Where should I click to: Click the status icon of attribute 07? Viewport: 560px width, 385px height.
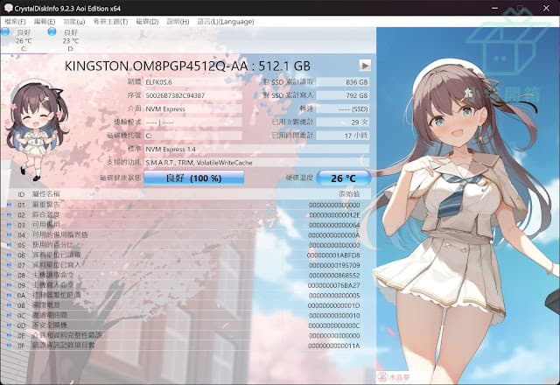[9, 265]
